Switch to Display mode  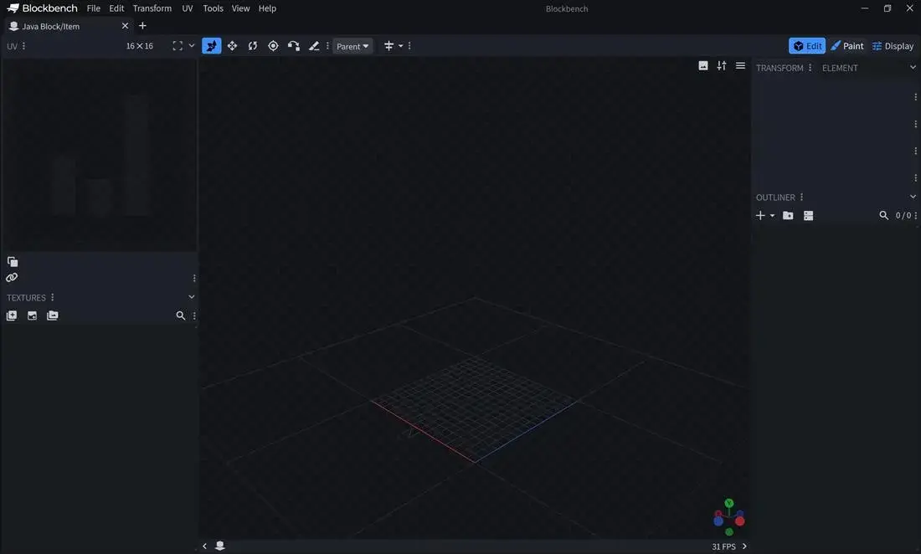tap(893, 46)
